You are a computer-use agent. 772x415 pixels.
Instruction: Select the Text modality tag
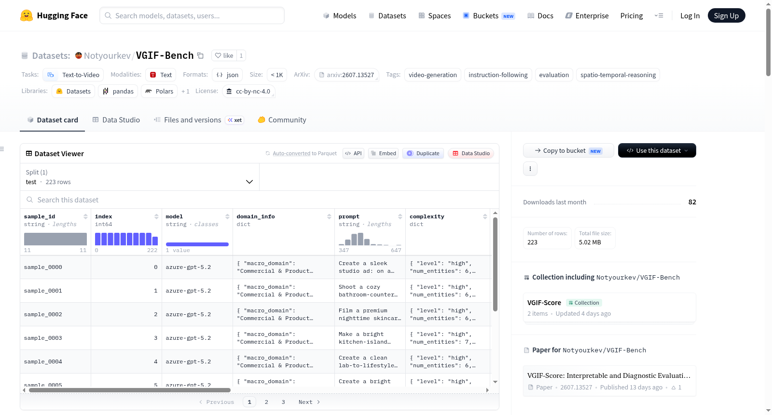161,75
